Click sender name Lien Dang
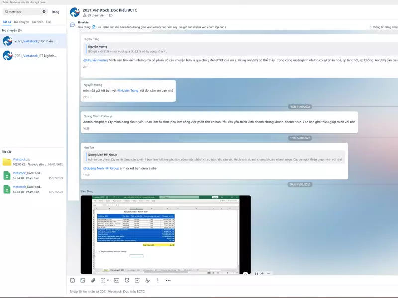Screen dimensions: 398x298 coord(87,191)
